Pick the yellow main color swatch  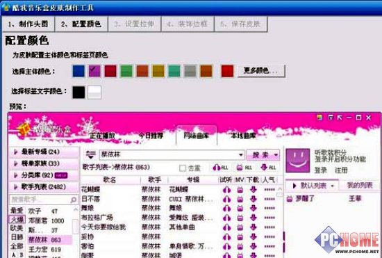click(158, 71)
